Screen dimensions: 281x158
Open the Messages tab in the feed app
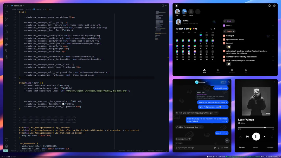click(x=232, y=70)
